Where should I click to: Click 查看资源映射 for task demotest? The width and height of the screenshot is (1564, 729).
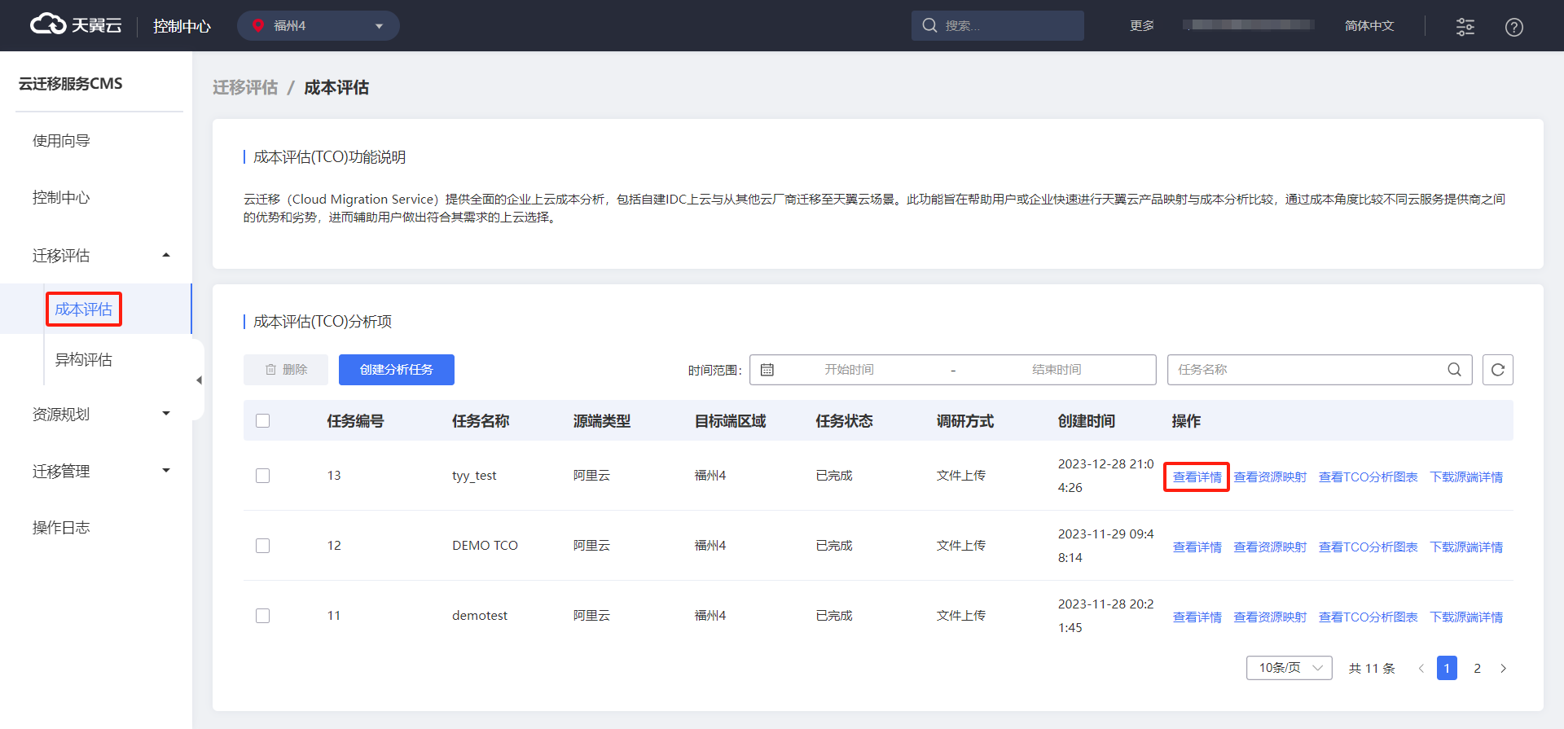pos(1270,617)
